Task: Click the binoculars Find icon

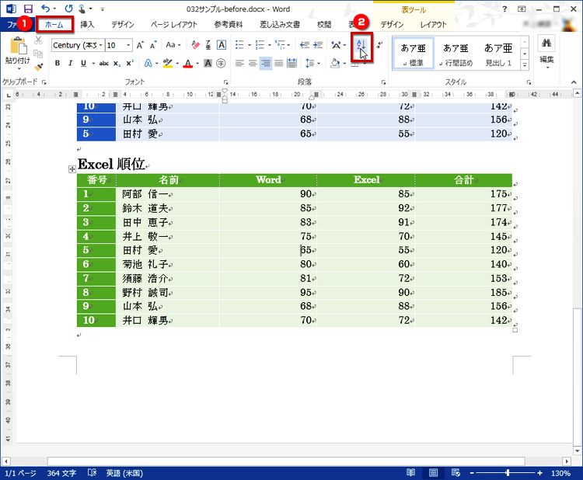Action: coord(546,43)
